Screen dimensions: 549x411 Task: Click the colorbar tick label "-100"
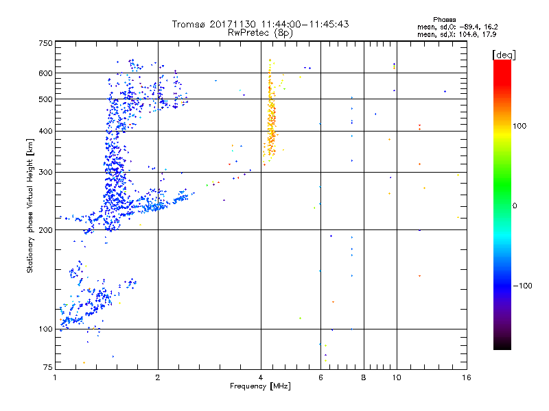pos(523,286)
